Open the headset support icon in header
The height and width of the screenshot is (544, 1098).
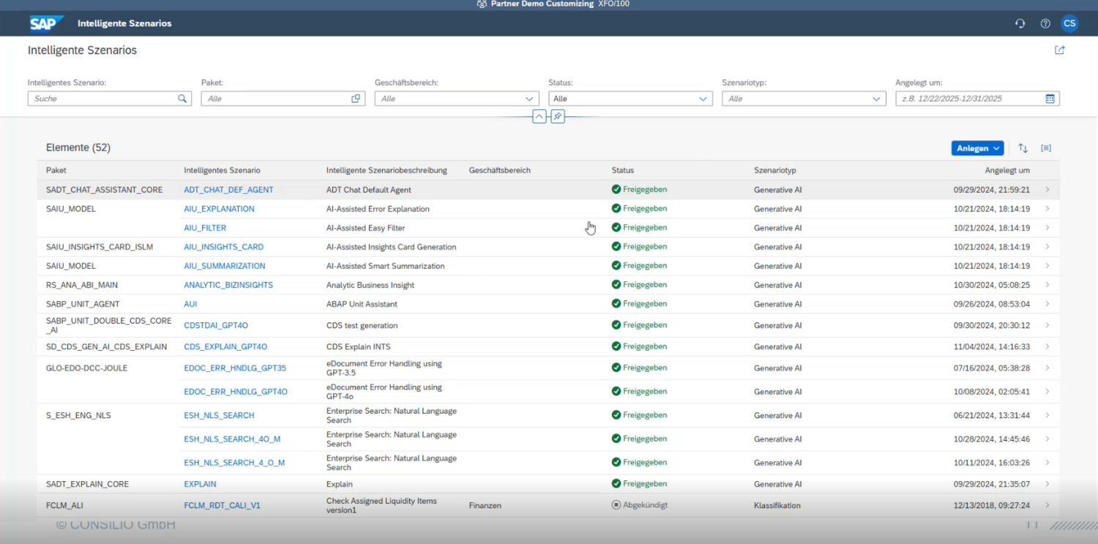1020,23
